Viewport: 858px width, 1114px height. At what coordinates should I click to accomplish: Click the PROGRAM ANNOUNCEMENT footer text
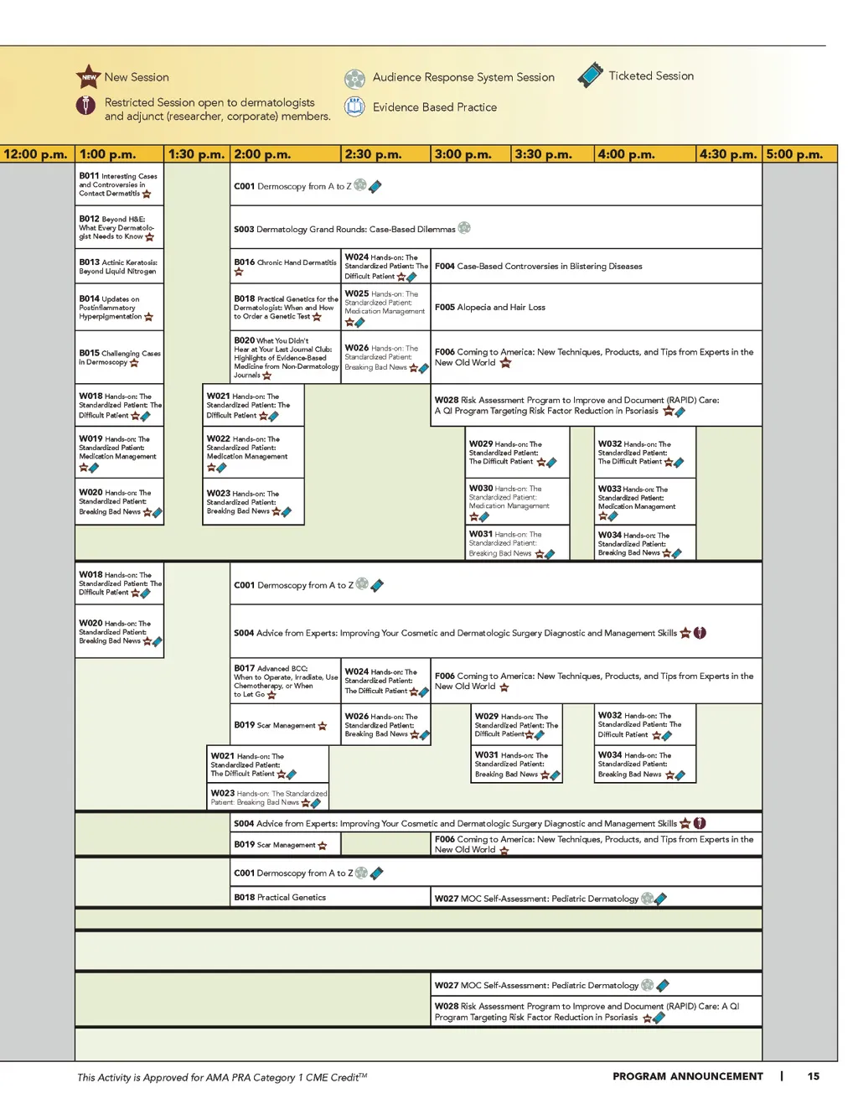pos(687,1076)
